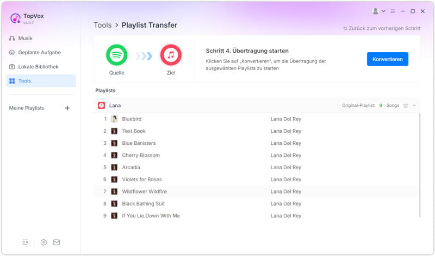Click the Text Book album thumbnail
The height and width of the screenshot is (256, 435).
[114, 131]
